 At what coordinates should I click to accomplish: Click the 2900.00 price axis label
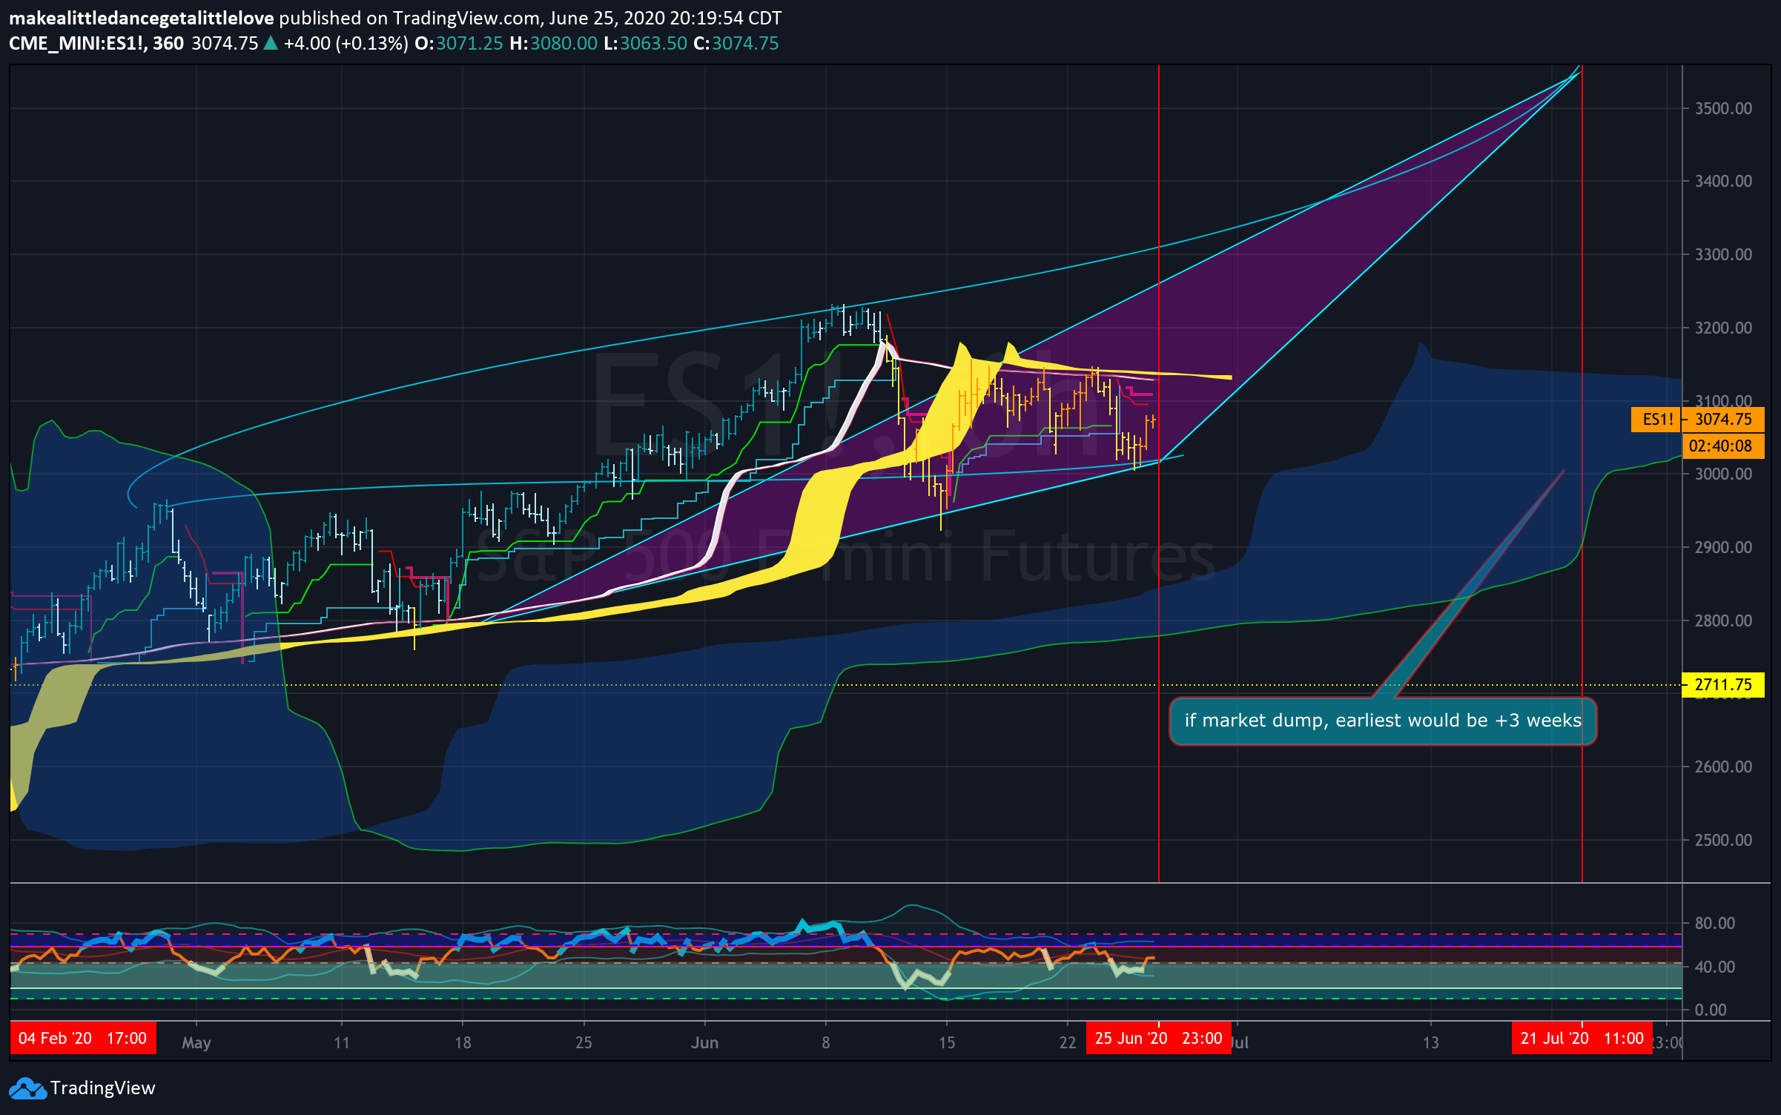(x=1723, y=547)
